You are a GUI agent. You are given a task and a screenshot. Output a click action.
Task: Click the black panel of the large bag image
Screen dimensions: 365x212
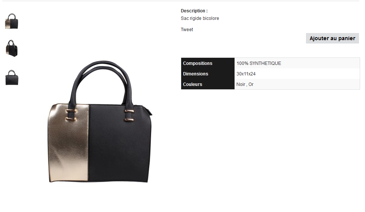pyautogui.click(x=119, y=143)
